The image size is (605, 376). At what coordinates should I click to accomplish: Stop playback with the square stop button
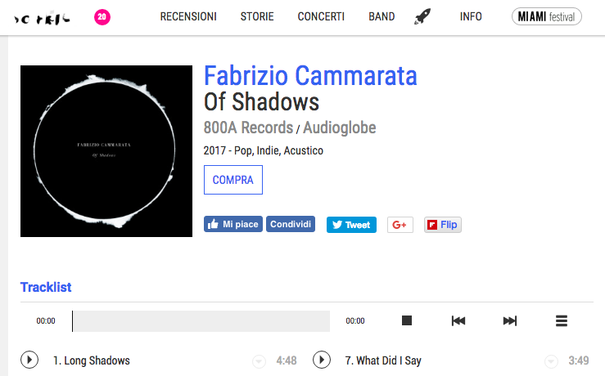(407, 320)
